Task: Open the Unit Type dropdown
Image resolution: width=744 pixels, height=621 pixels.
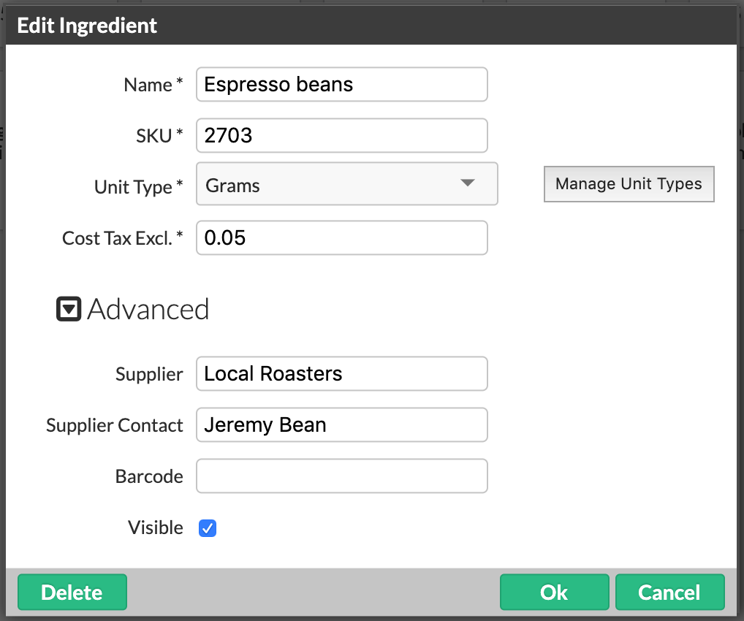Action: click(347, 184)
